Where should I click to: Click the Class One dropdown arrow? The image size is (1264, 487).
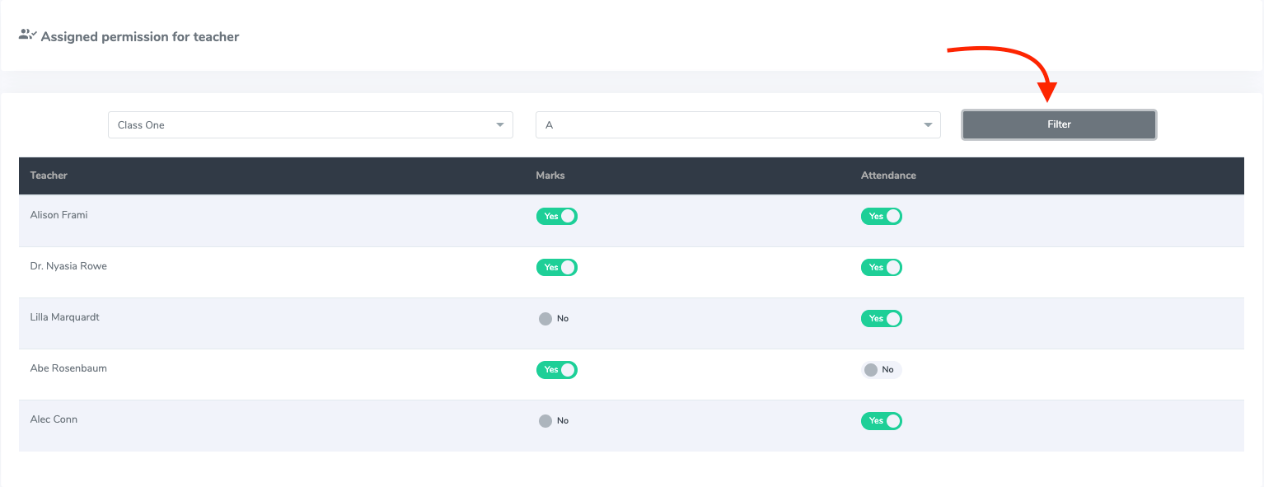coord(499,125)
